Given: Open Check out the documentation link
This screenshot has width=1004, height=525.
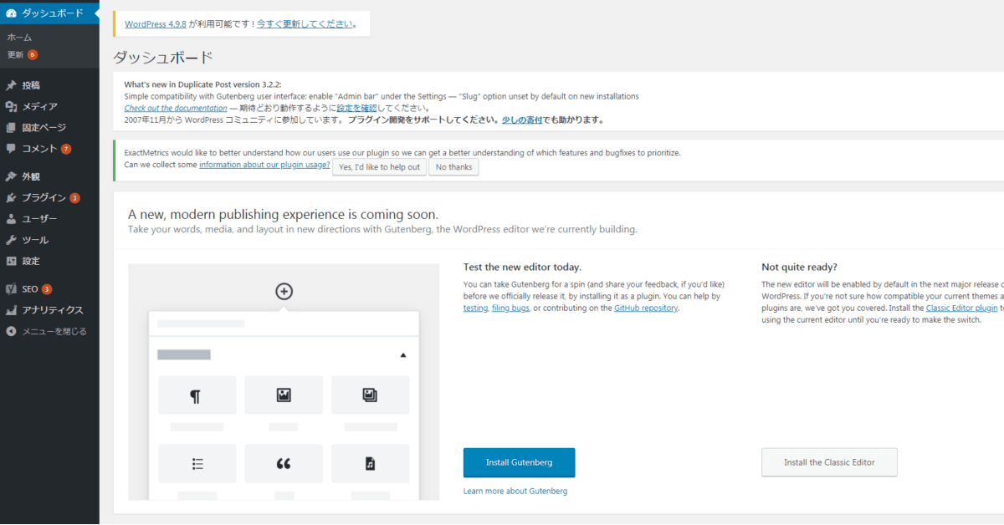Looking at the screenshot, I should (176, 108).
